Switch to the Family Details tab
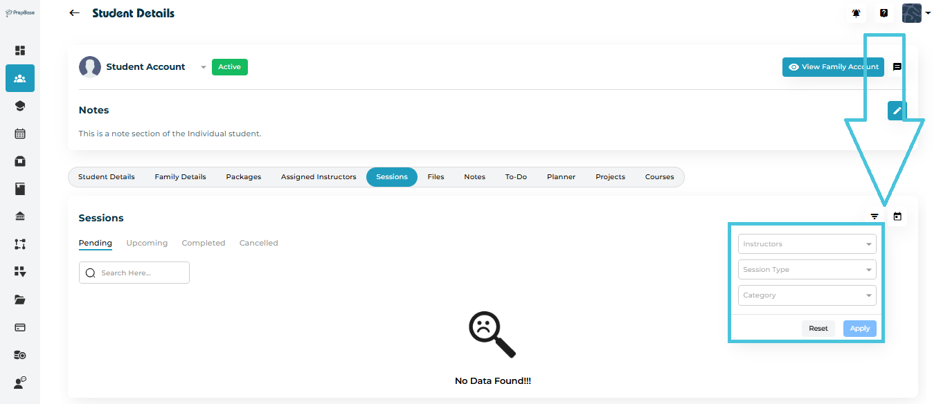This screenshot has height=404, width=941. tap(180, 177)
